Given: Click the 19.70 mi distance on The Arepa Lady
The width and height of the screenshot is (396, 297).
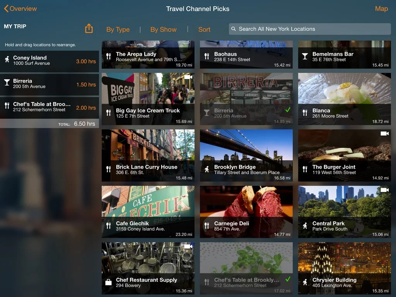Looking at the screenshot, I should pos(184,65).
